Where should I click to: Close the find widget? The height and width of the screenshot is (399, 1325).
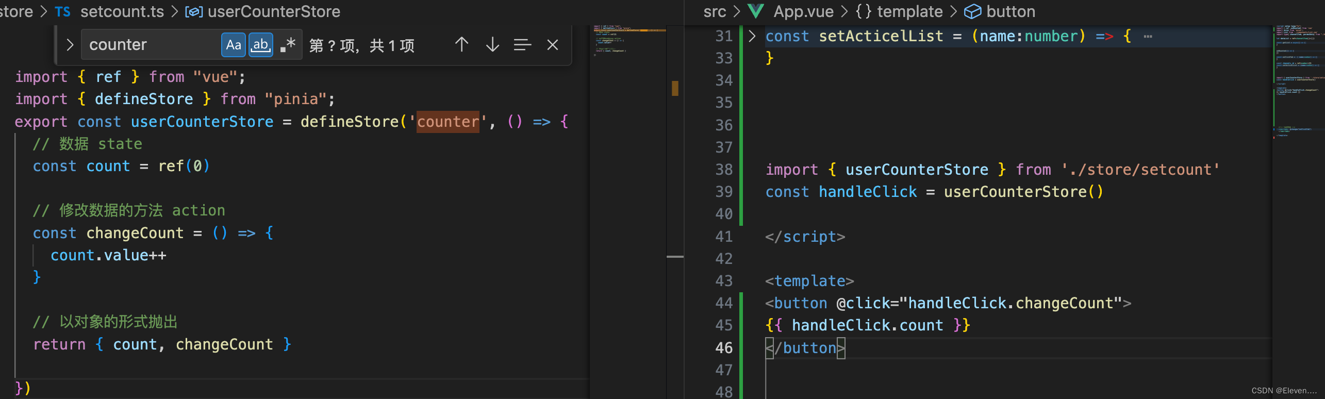click(x=553, y=45)
